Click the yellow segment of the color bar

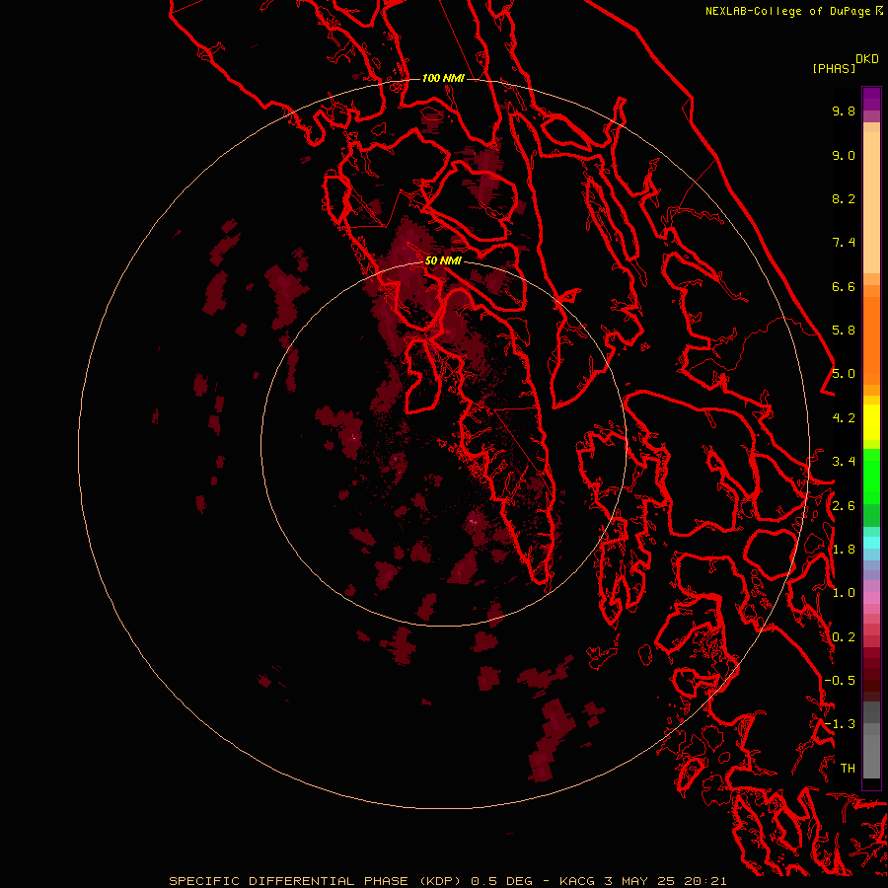pyautogui.click(x=871, y=422)
